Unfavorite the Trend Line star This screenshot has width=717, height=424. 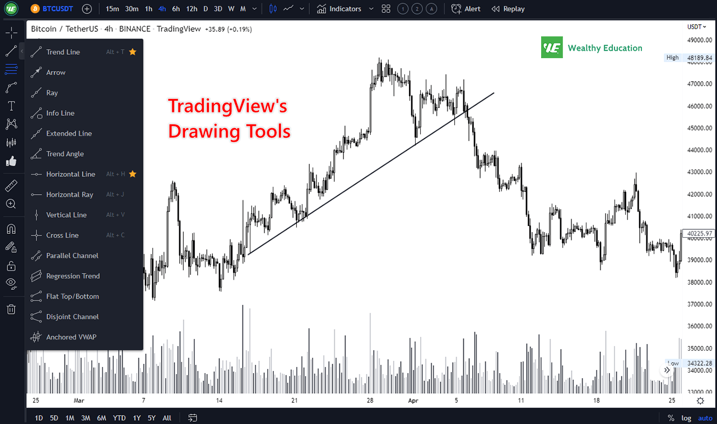(x=133, y=51)
